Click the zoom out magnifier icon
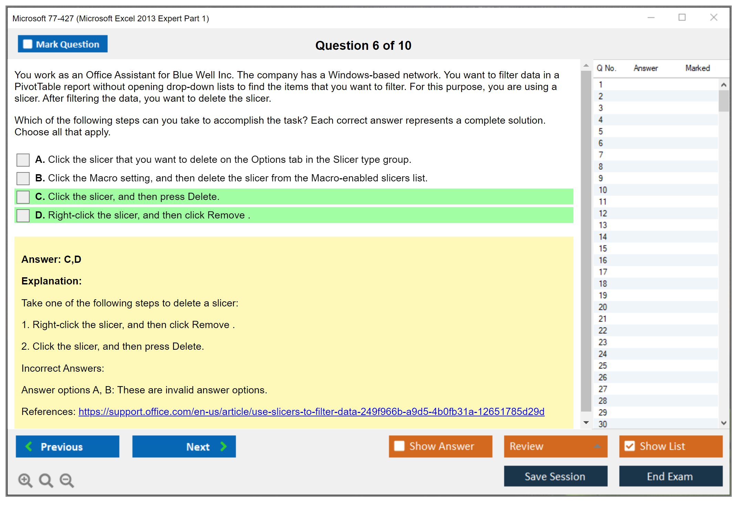The width and height of the screenshot is (740, 505). pyautogui.click(x=66, y=480)
